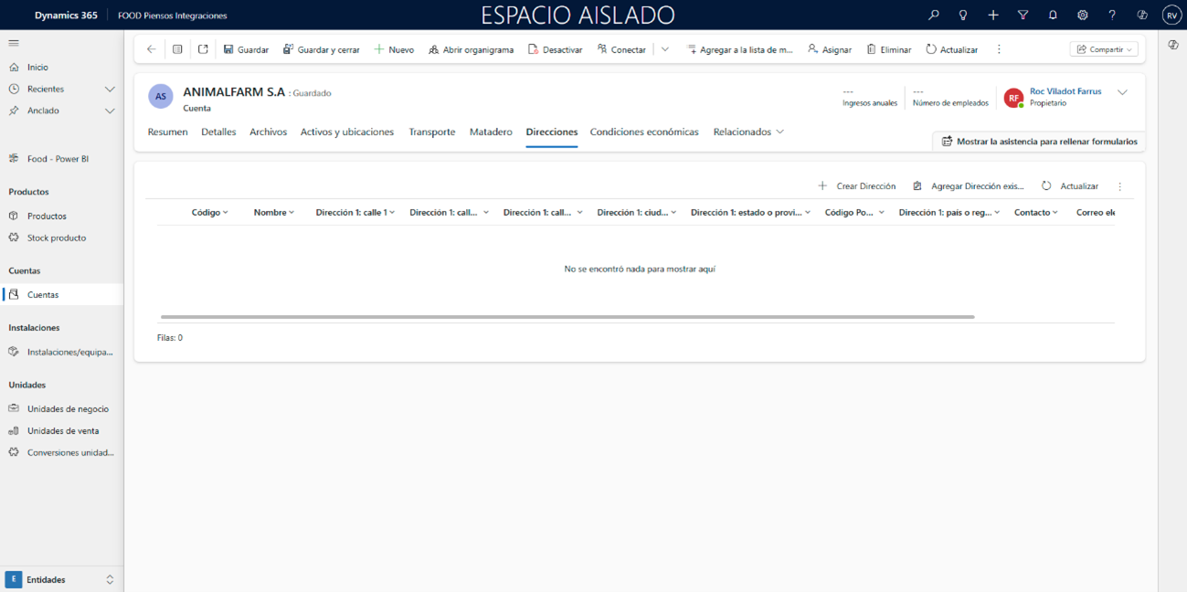Click the search magnifier icon in header
This screenshot has width=1187, height=592.
933,16
